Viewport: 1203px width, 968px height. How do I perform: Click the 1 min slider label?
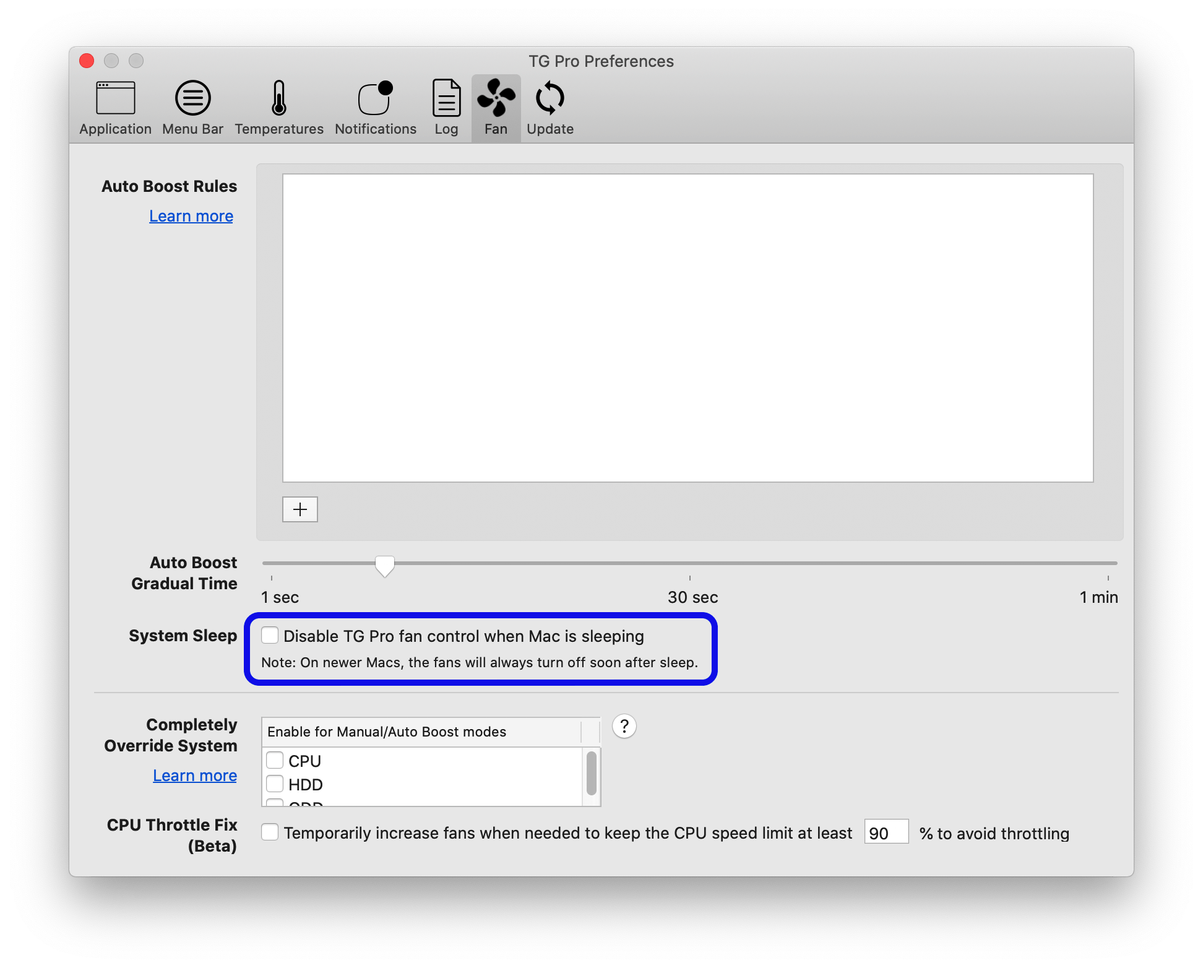[x=1098, y=597]
